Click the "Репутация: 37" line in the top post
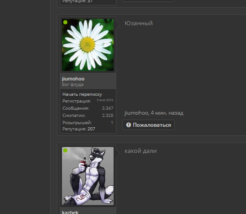Screen dimensions: 246x214 point(78,1)
